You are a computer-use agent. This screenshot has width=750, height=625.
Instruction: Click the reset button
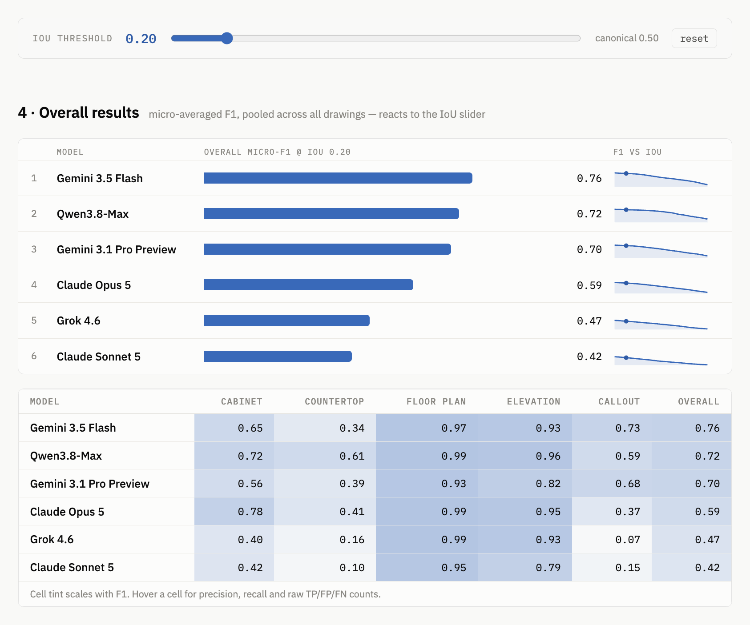[x=694, y=38]
